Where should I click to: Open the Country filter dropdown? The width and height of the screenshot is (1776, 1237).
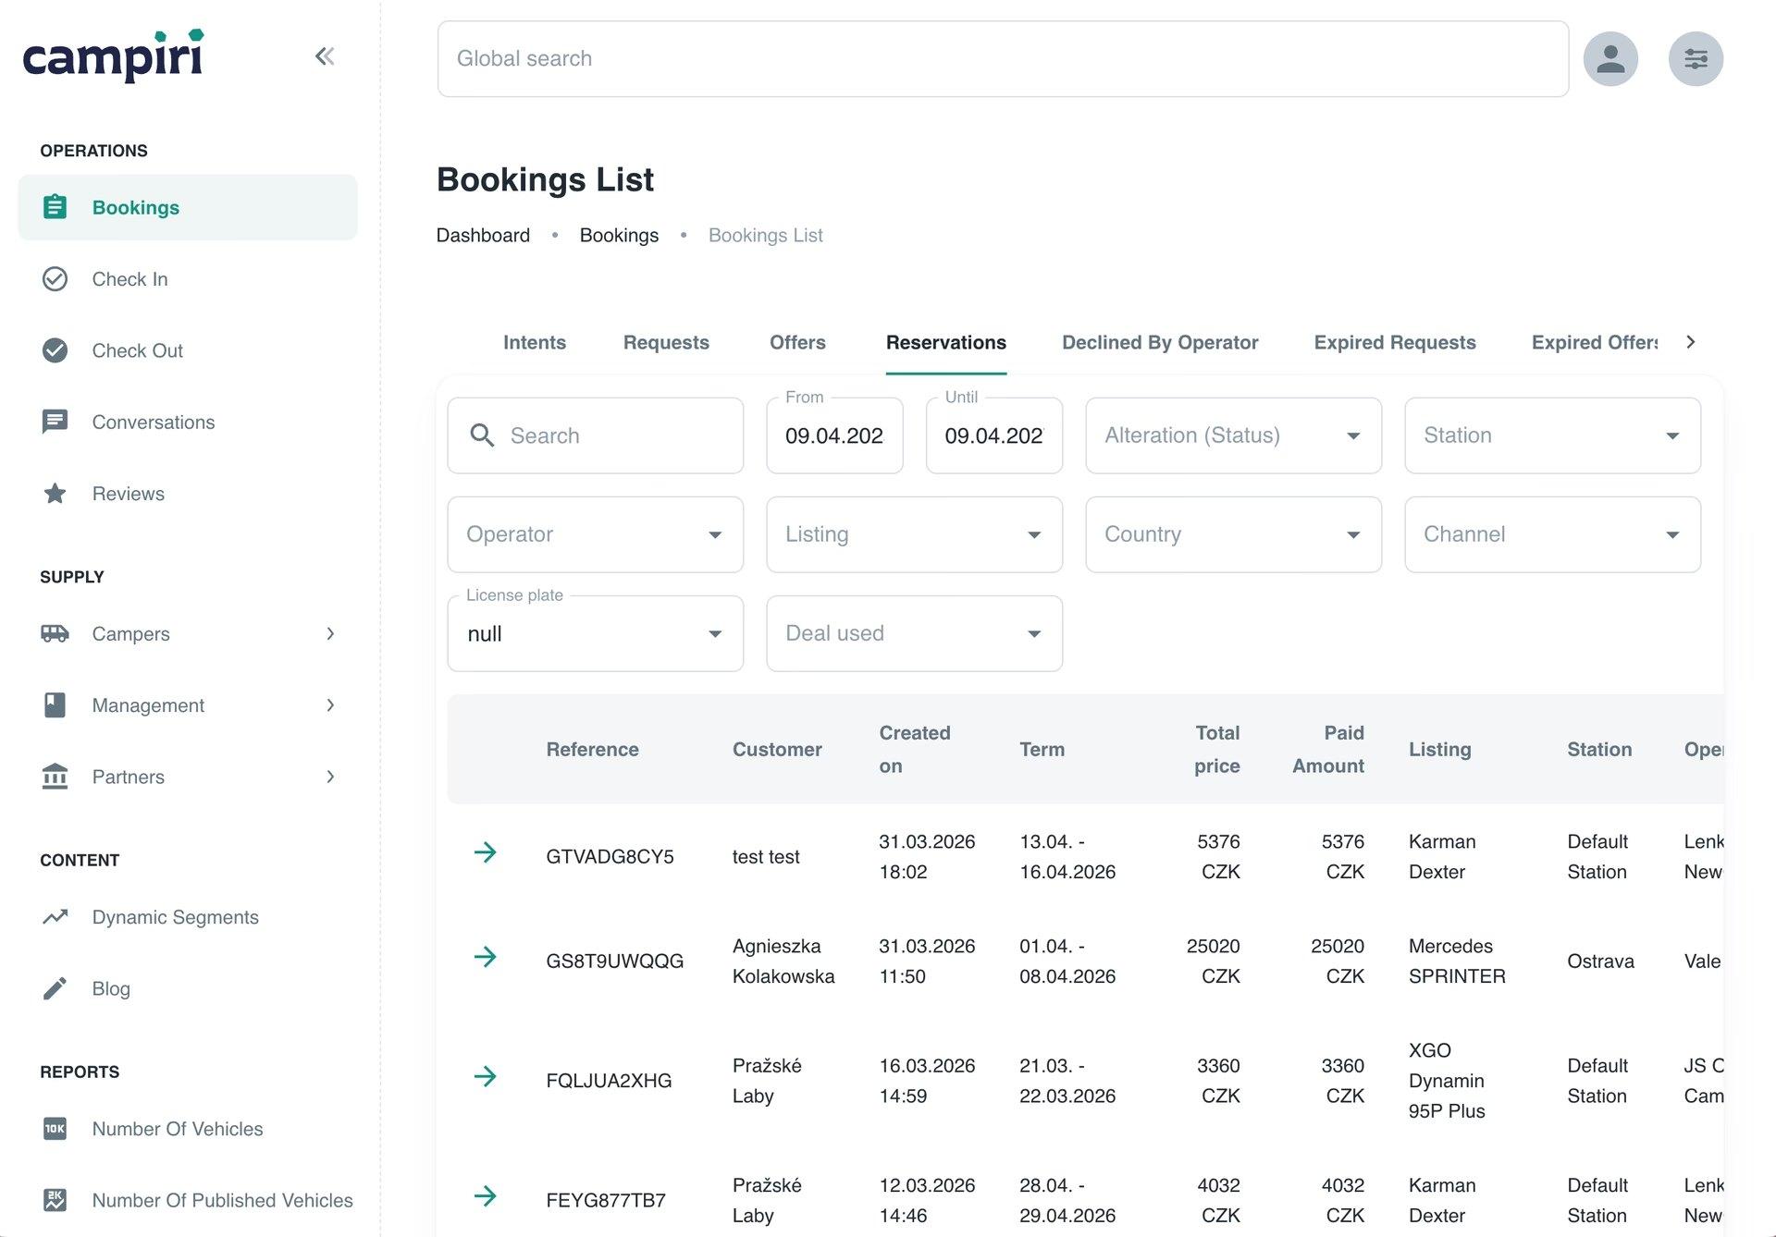tap(1233, 534)
